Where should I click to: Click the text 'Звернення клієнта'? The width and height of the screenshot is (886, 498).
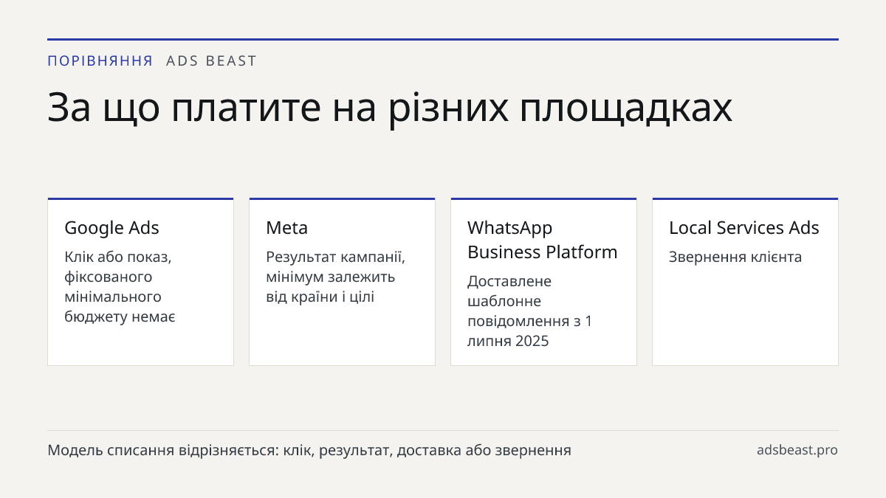click(x=735, y=257)
